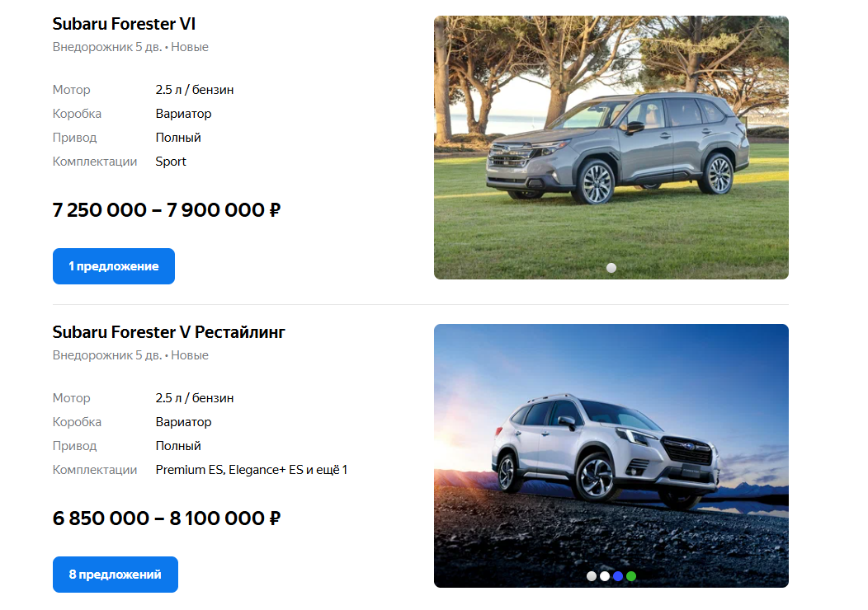This screenshot has width=868, height=610.
Task: Open the "Premium ES, Elegance+ ES и ещё 1" trims
Action: 252,470
